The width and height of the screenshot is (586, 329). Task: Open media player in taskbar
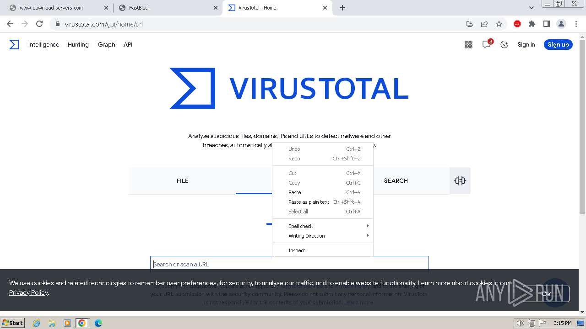(x=67, y=323)
